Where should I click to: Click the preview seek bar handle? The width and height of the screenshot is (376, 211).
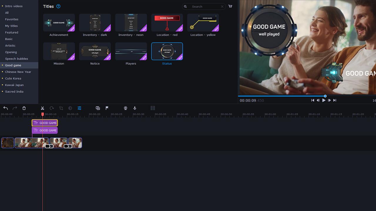(325, 96)
